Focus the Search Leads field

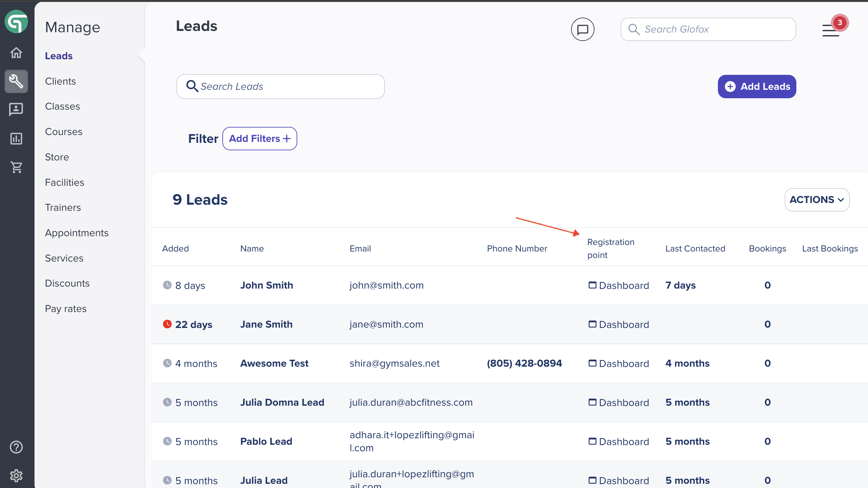[x=280, y=87]
